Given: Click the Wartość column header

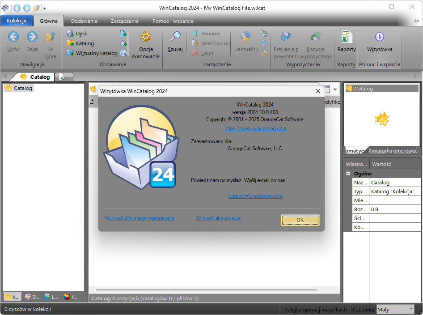Looking at the screenshot, I should click(395, 164).
